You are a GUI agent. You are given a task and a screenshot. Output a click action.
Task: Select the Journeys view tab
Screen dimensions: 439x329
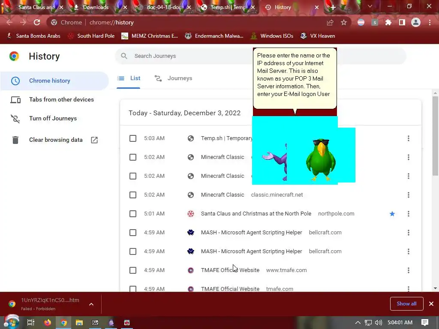pos(173,78)
